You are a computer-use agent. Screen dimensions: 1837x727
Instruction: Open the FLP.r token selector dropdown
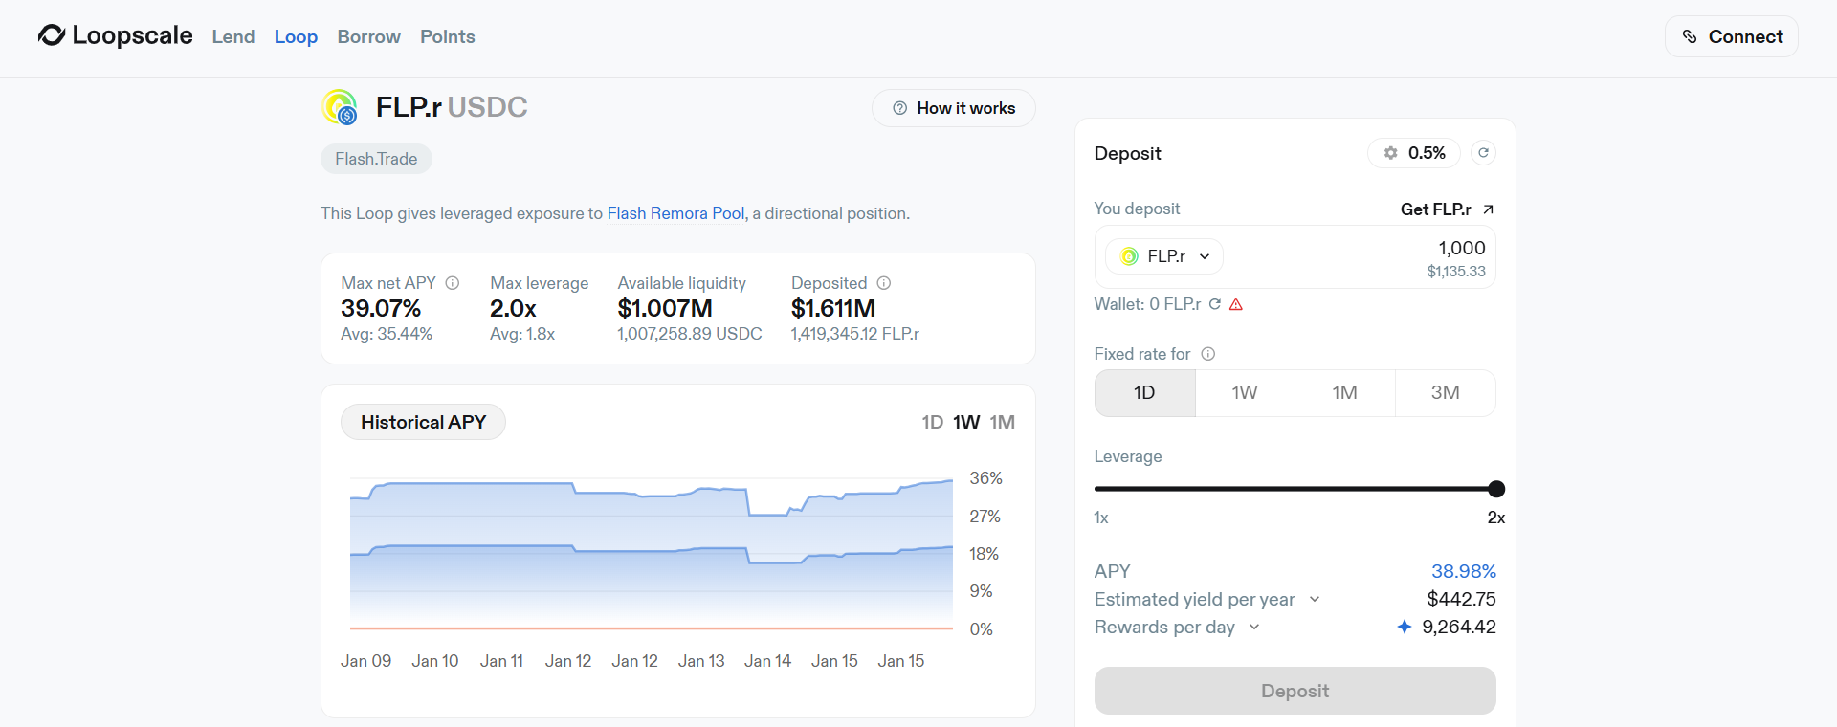pos(1164,256)
